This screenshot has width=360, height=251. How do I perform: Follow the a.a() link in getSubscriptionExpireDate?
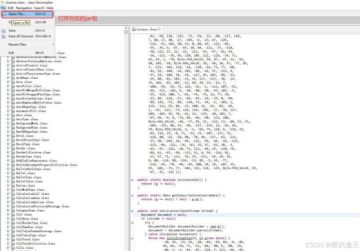click(x=196, y=199)
